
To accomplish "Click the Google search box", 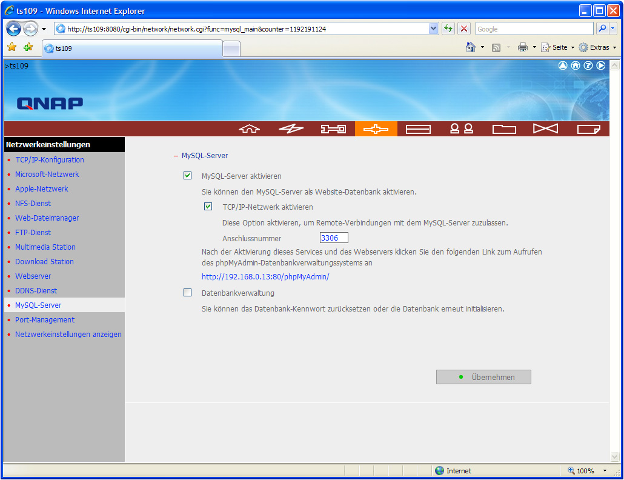I will point(533,28).
